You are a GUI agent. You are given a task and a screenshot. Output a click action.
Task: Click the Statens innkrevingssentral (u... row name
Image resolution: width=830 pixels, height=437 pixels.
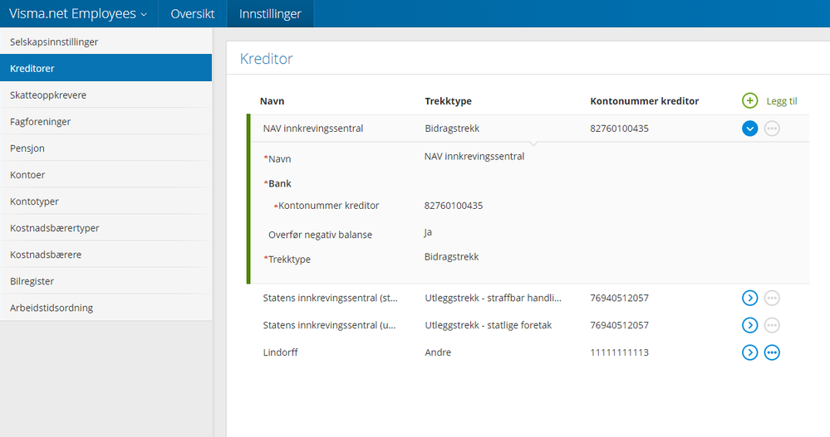point(329,325)
